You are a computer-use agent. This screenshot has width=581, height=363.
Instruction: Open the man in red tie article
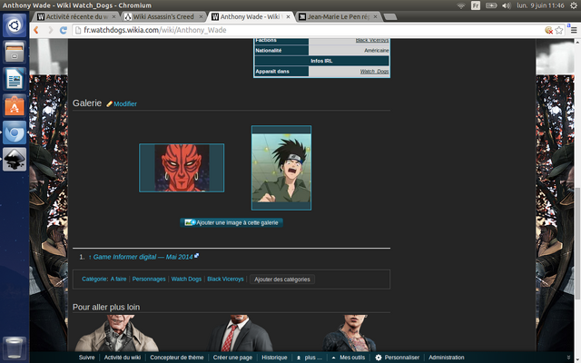[241, 333]
